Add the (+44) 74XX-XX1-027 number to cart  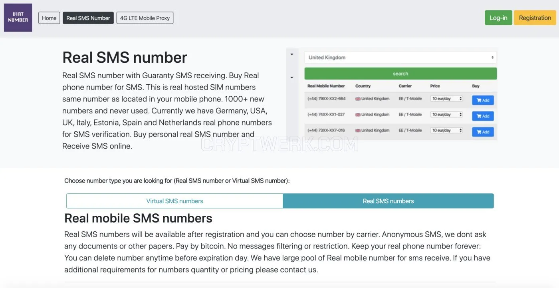[483, 116]
